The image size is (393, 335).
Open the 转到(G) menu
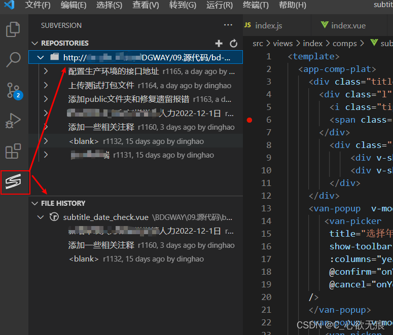[x=183, y=5]
